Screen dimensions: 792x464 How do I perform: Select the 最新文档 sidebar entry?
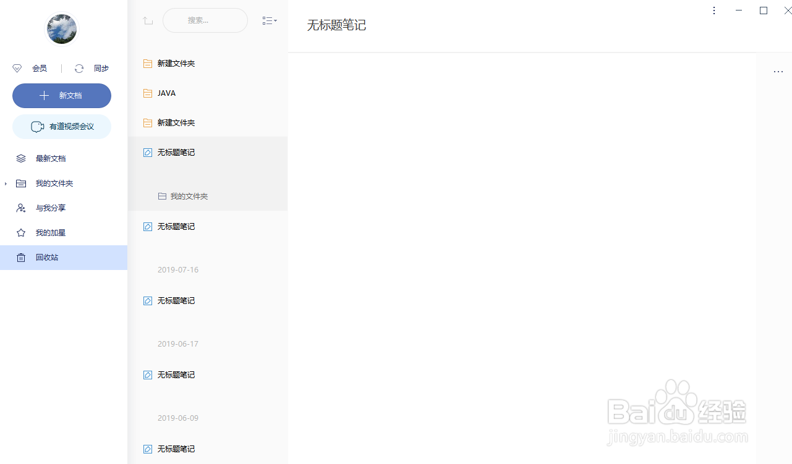[51, 158]
